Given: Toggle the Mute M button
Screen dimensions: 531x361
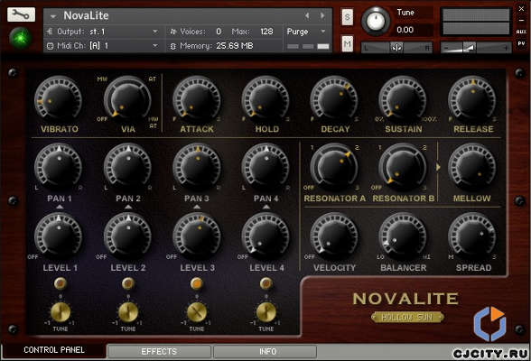Looking at the screenshot, I should [x=347, y=43].
